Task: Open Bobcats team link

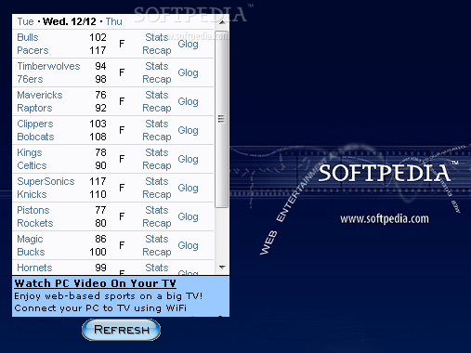Action: (35, 137)
